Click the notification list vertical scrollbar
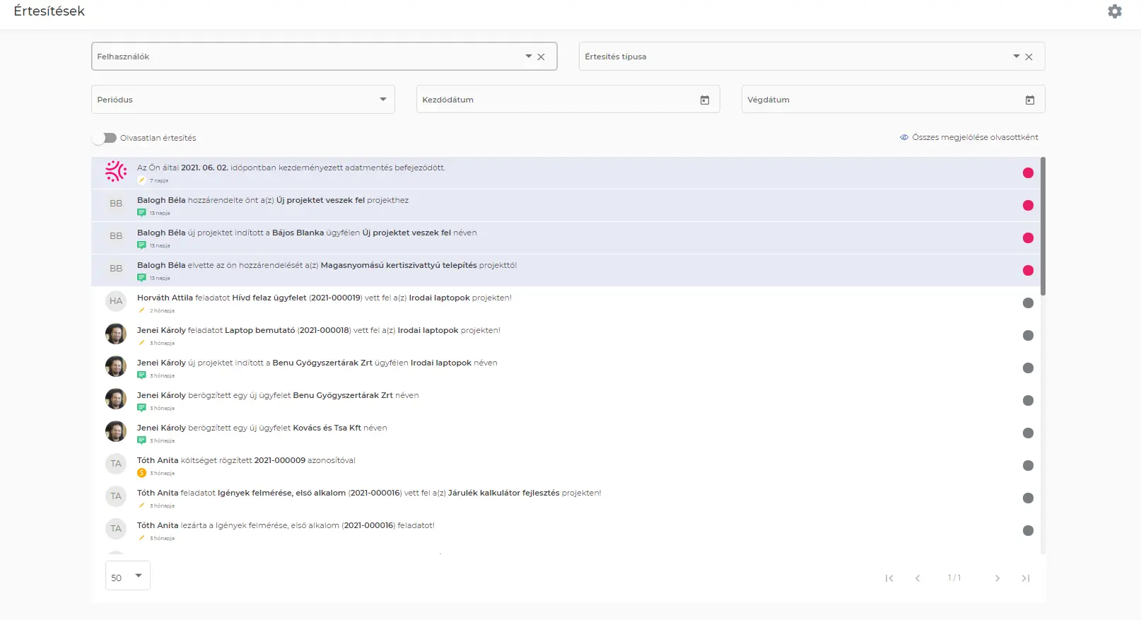1141x620 pixels. pyautogui.click(x=1043, y=226)
